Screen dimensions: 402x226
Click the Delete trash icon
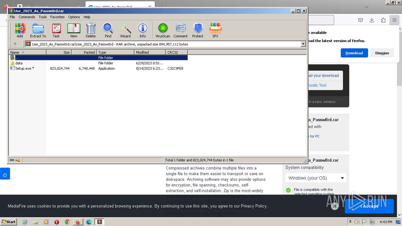point(91,30)
